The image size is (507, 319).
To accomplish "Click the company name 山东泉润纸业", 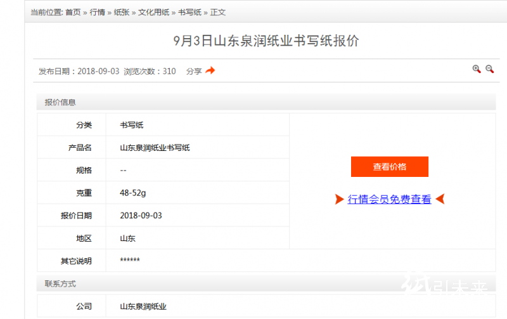I will point(143,306).
